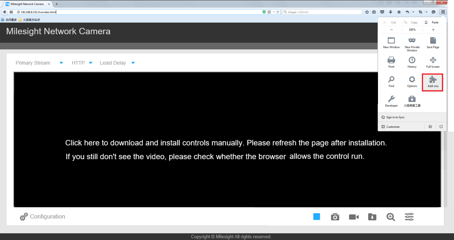Click the undo closed tab arrow icon
This screenshot has height=240, width=454.
click(407, 12)
